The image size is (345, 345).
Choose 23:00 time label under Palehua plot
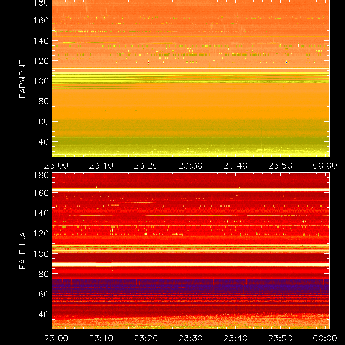coord(56,338)
